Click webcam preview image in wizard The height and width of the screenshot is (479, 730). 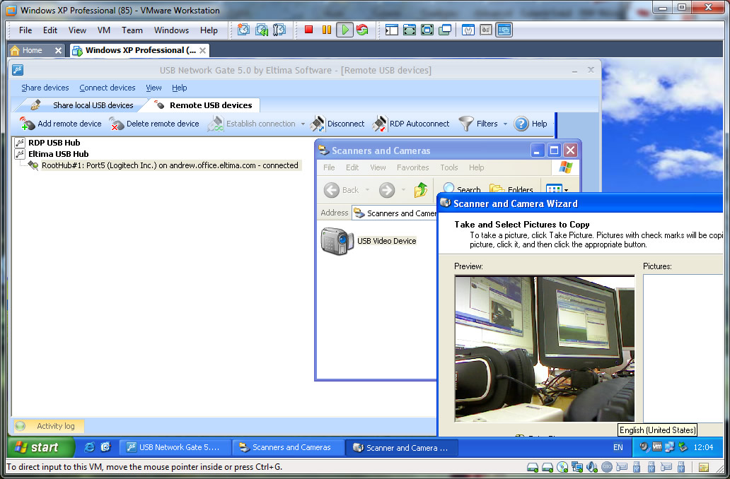544,348
